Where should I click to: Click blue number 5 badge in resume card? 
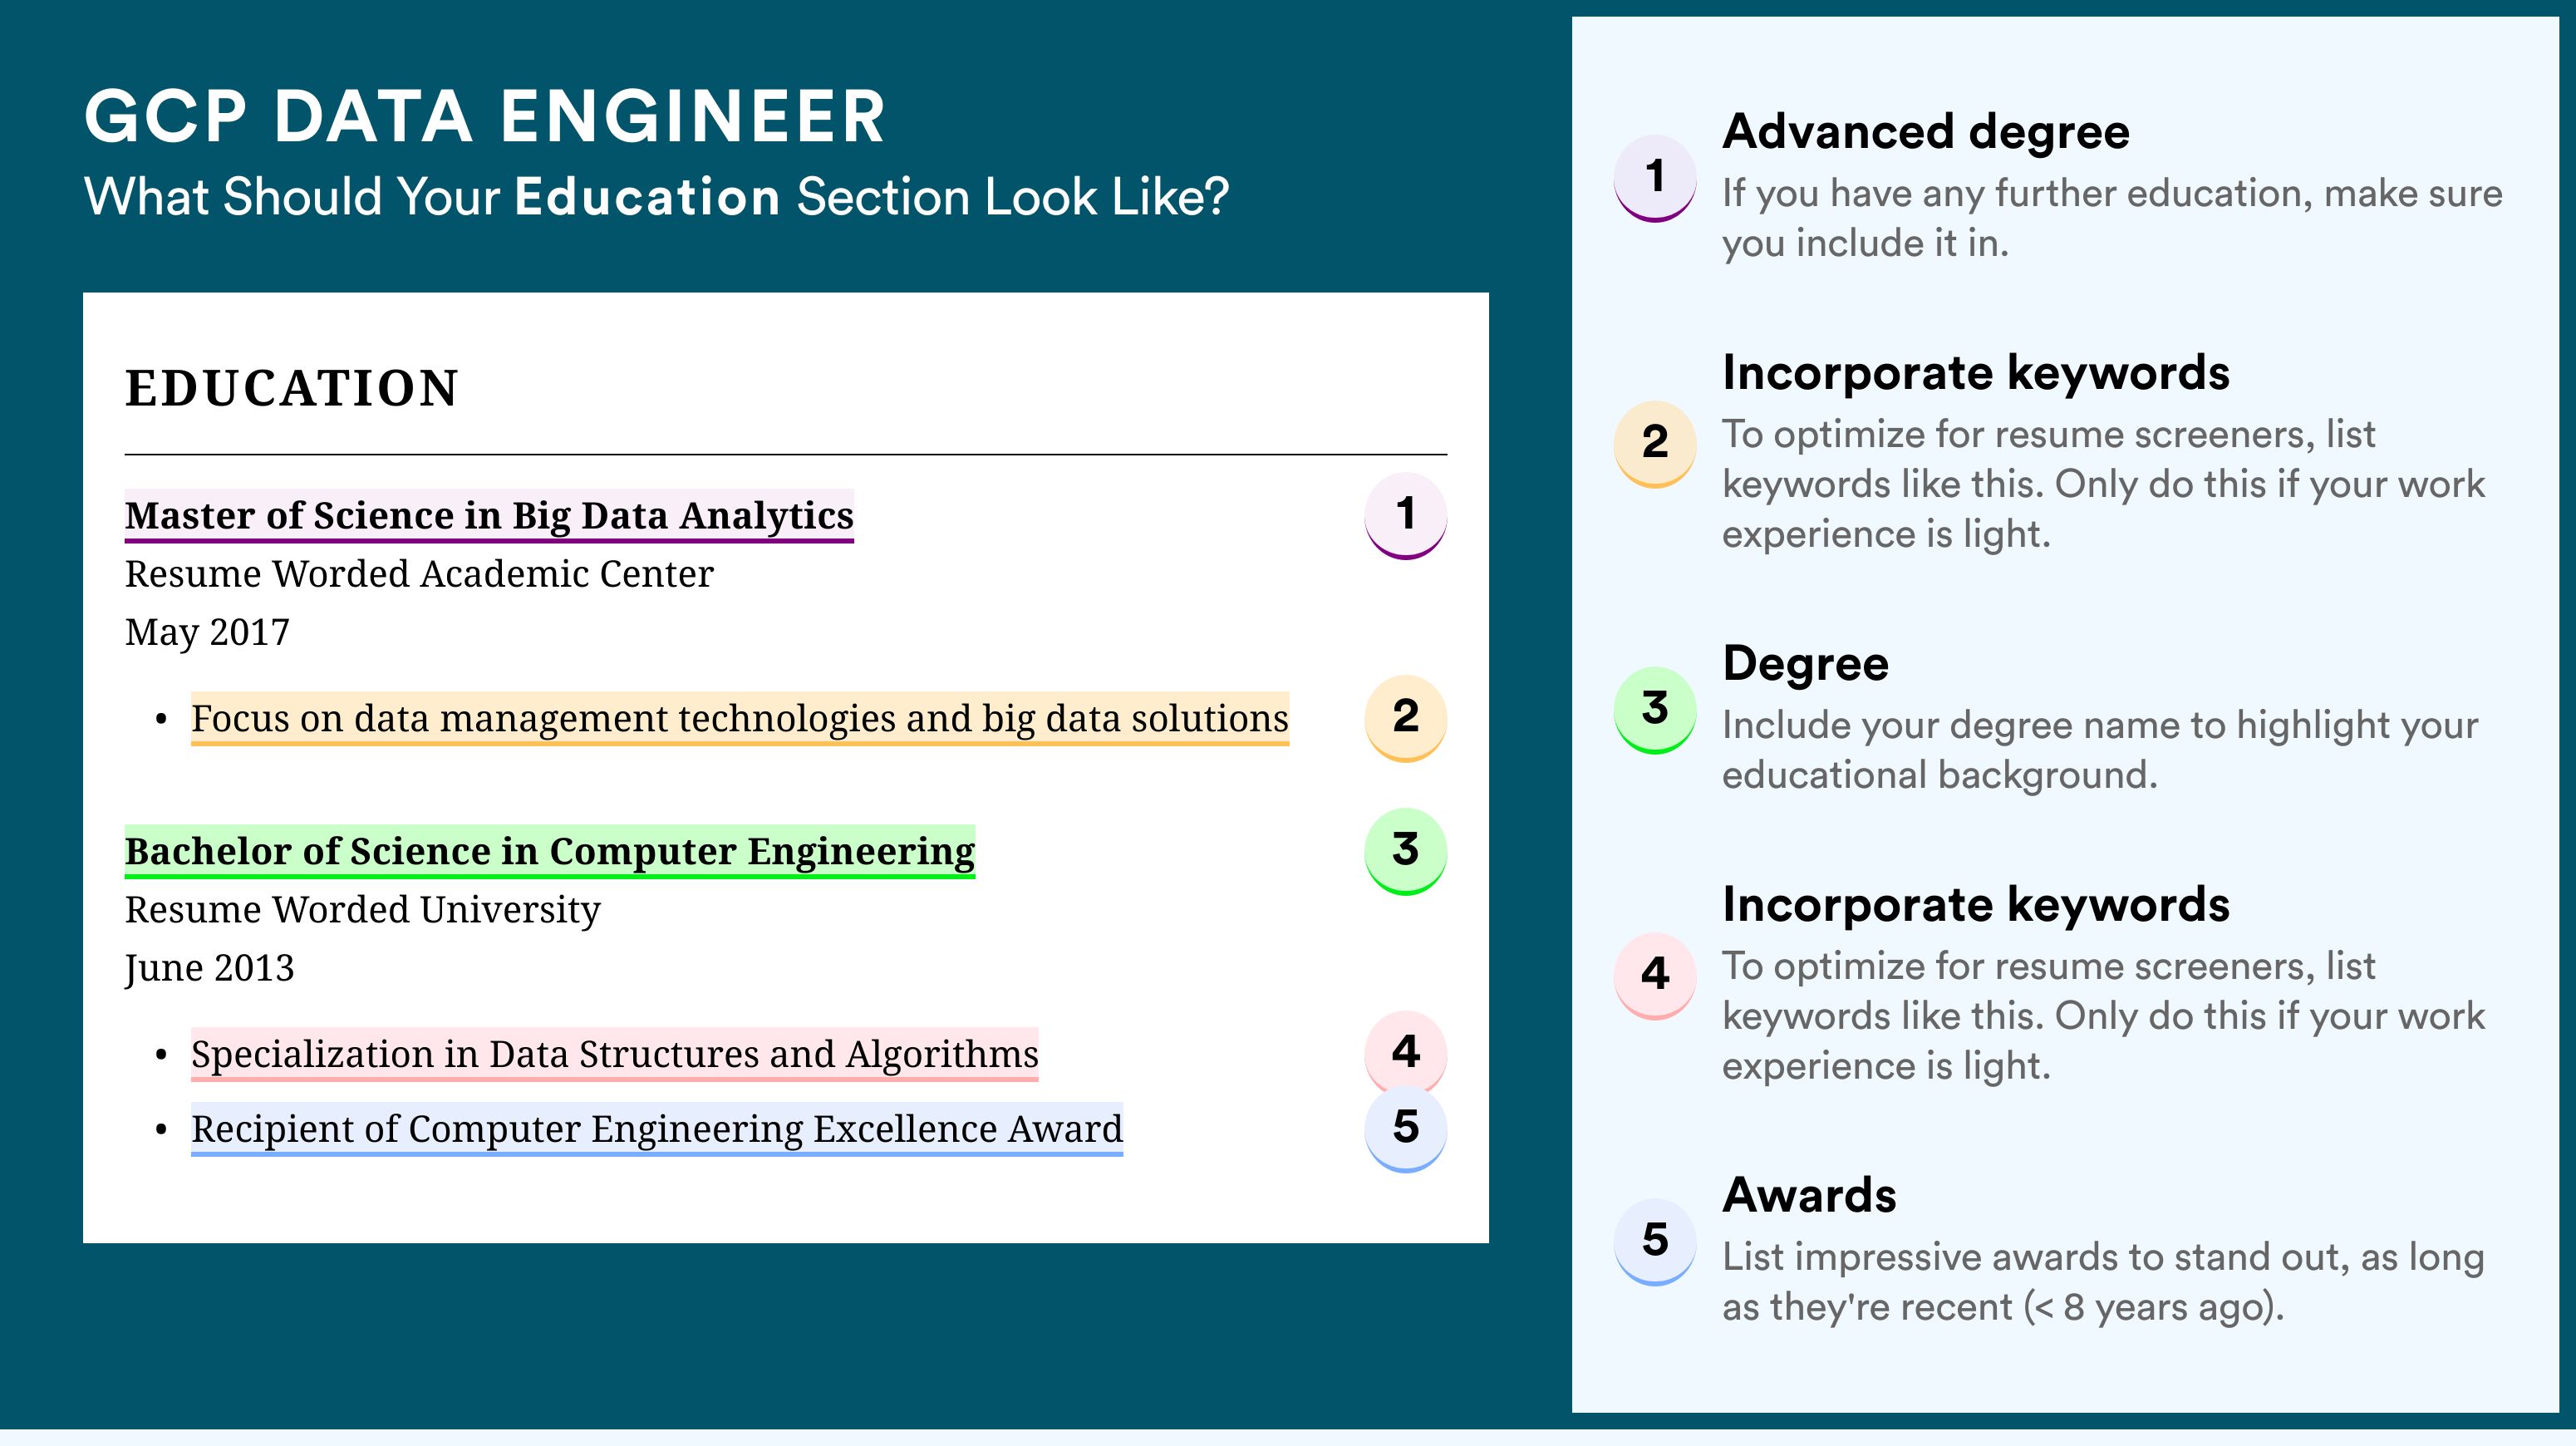coord(1405,1128)
